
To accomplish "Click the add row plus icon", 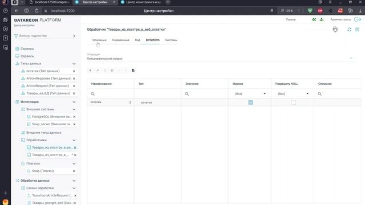I will click(90, 71).
